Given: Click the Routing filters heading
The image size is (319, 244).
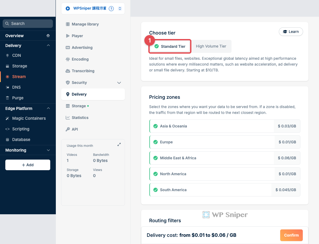Looking at the screenshot, I should 165,221.
